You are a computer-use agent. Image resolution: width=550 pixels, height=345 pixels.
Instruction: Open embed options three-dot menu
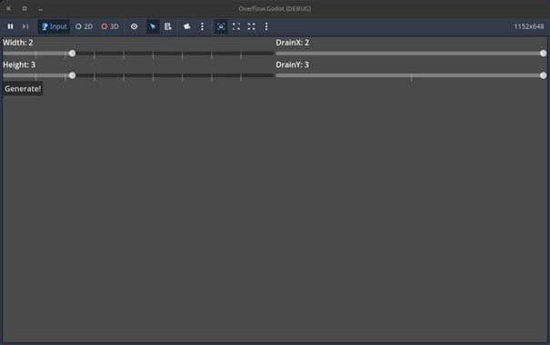pos(266,26)
